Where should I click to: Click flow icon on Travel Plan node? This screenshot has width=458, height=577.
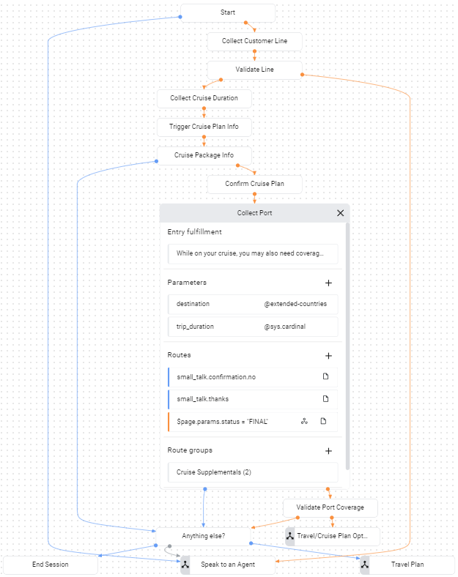tap(365, 565)
